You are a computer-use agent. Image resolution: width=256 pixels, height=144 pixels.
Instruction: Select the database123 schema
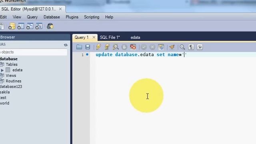[11, 86]
